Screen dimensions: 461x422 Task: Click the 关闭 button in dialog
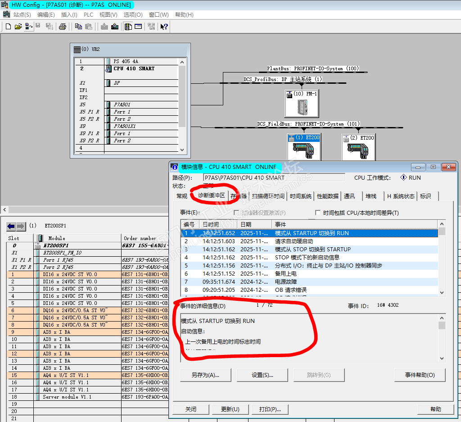pyautogui.click(x=191, y=409)
